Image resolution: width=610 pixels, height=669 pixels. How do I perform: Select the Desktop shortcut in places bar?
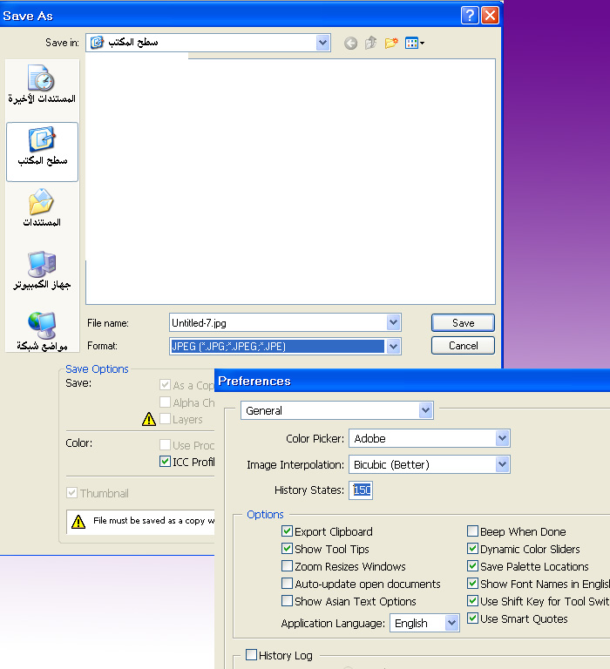click(42, 149)
